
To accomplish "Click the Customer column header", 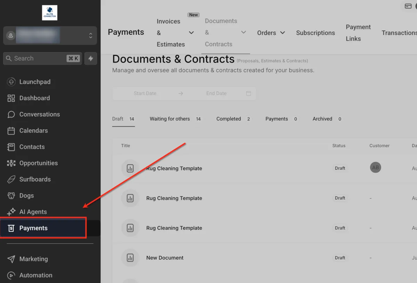I will point(379,146).
